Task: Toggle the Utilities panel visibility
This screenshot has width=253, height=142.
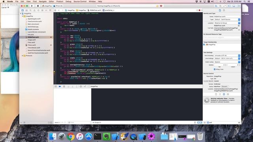Action: (238, 6)
